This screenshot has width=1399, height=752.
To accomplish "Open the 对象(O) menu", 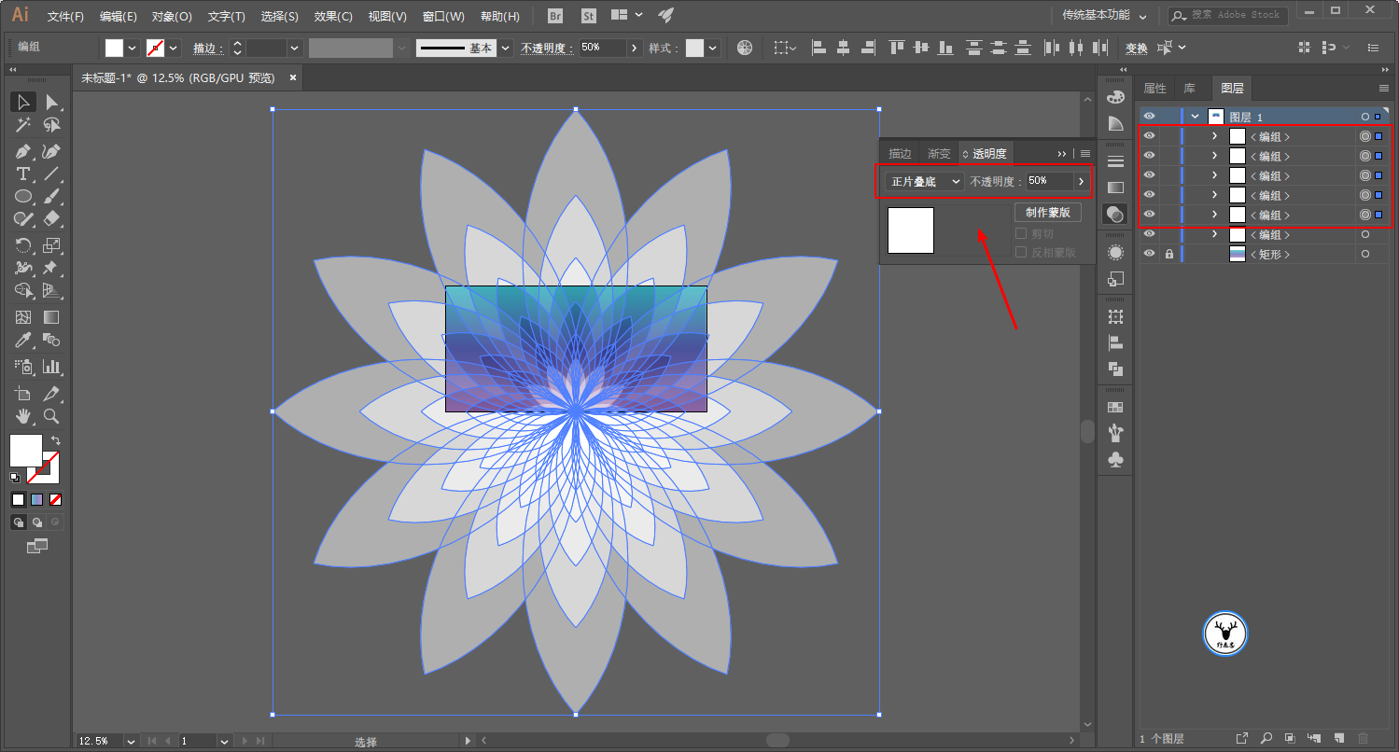I will click(172, 16).
